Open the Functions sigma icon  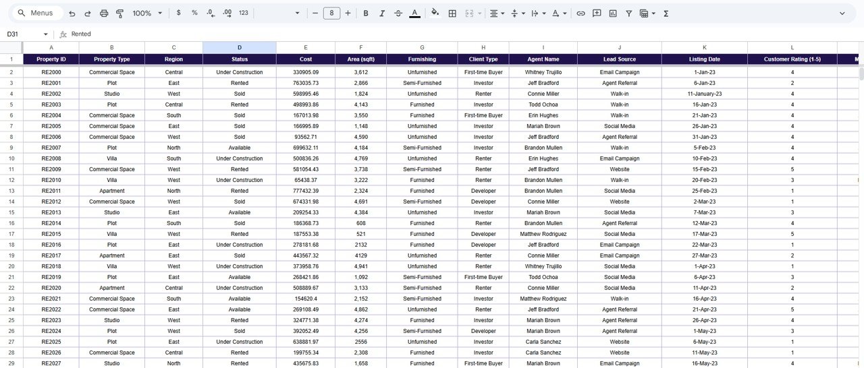point(666,13)
